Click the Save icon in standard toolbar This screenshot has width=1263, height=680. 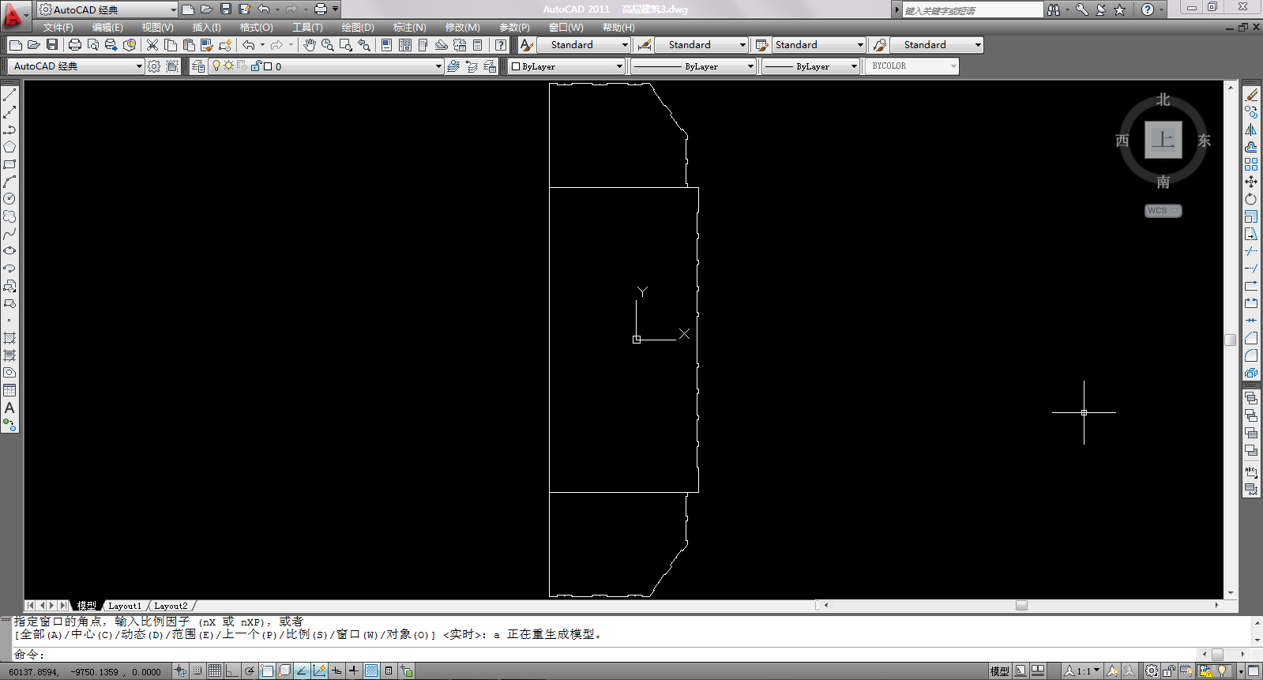[52, 45]
